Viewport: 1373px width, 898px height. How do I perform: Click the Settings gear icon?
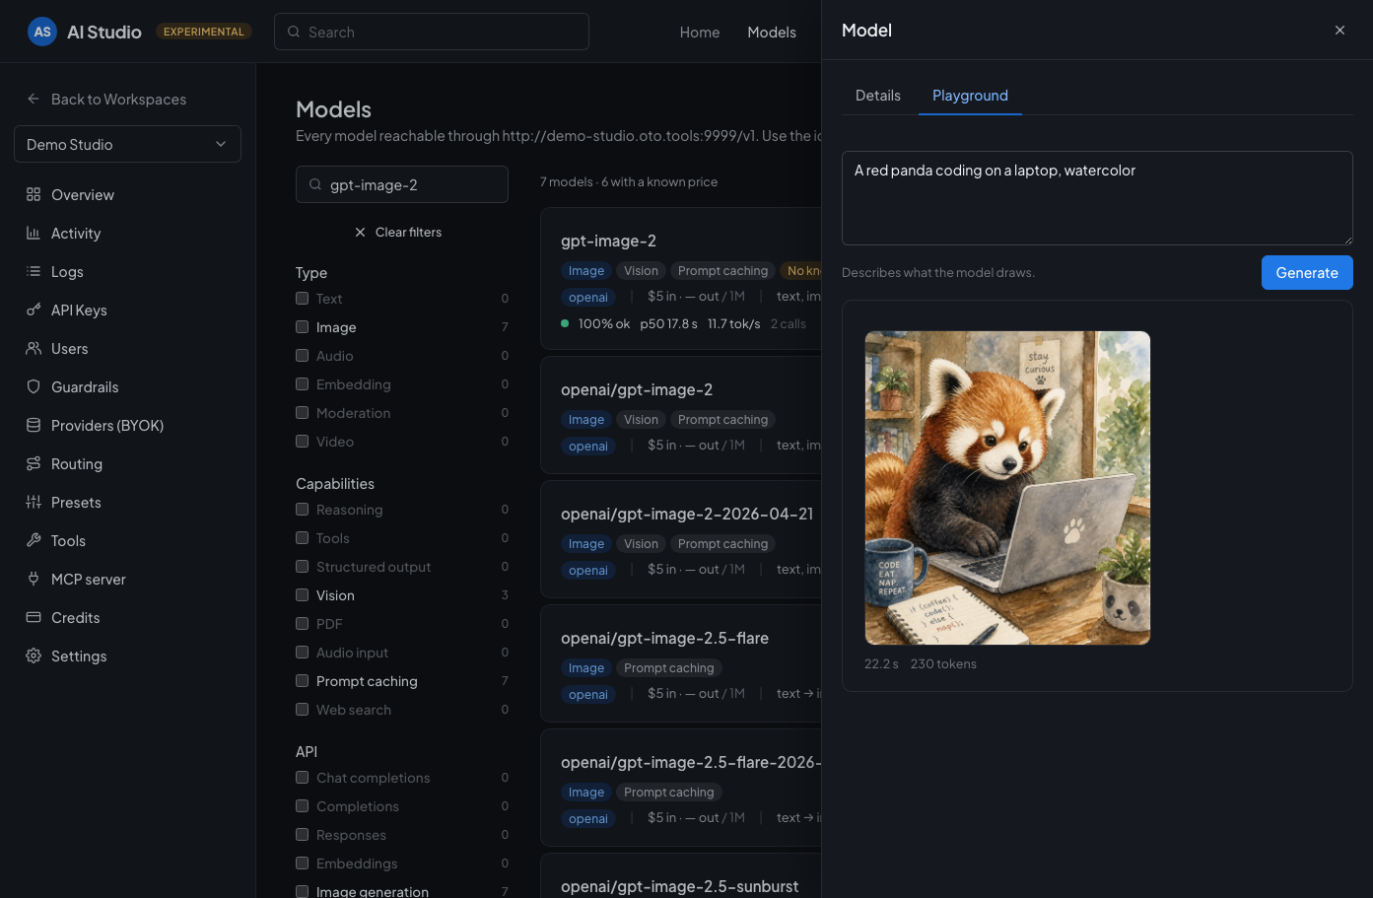[x=34, y=656]
